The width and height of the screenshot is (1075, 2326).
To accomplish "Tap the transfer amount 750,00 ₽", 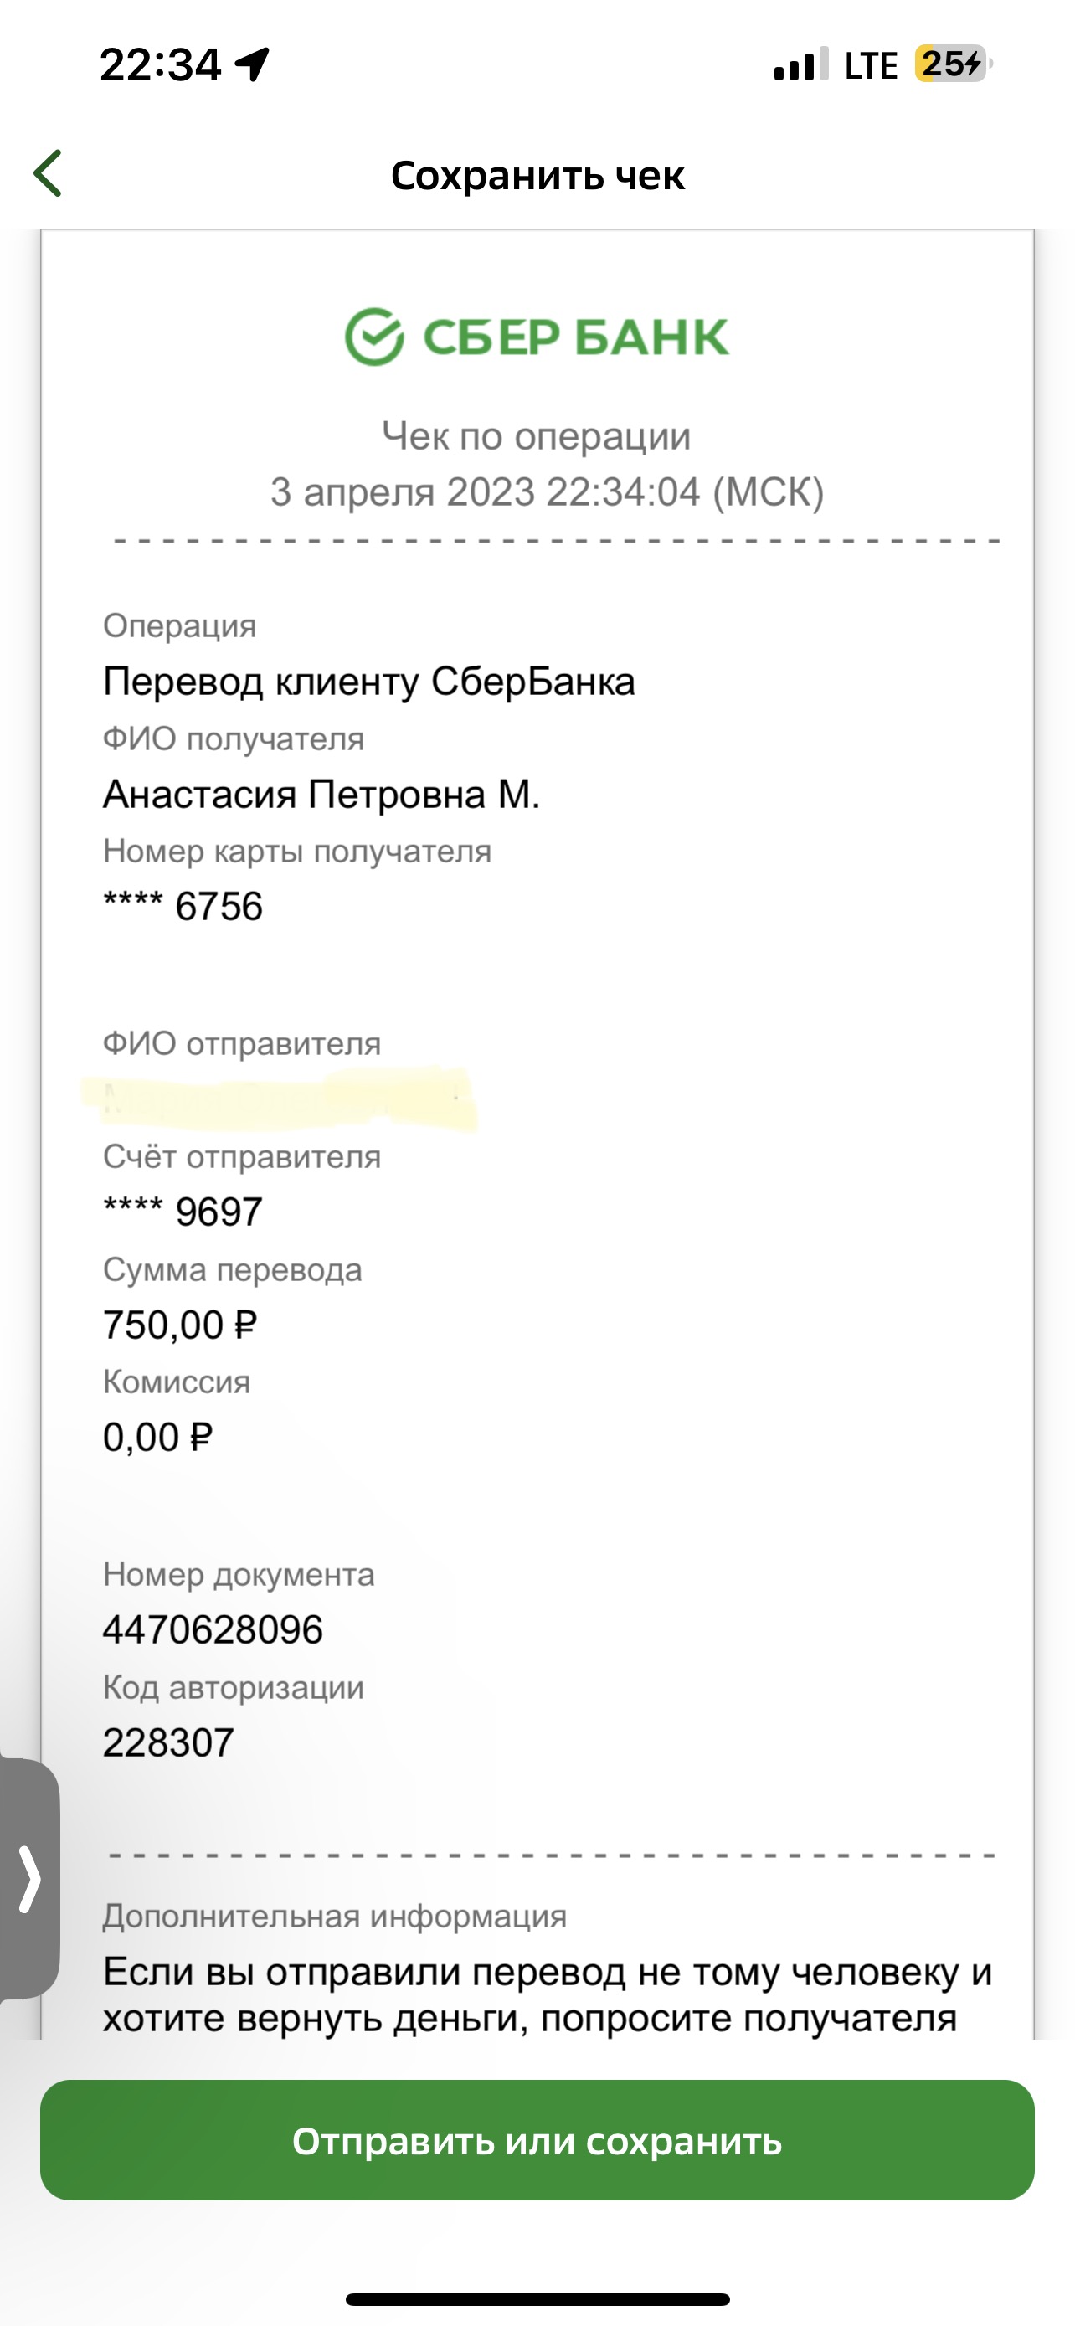I will pos(181,1325).
